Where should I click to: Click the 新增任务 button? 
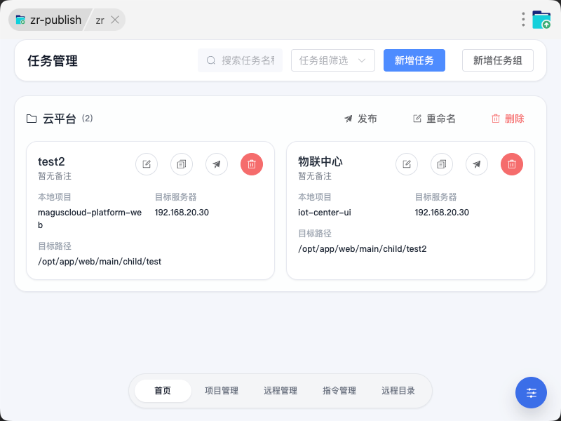point(414,60)
